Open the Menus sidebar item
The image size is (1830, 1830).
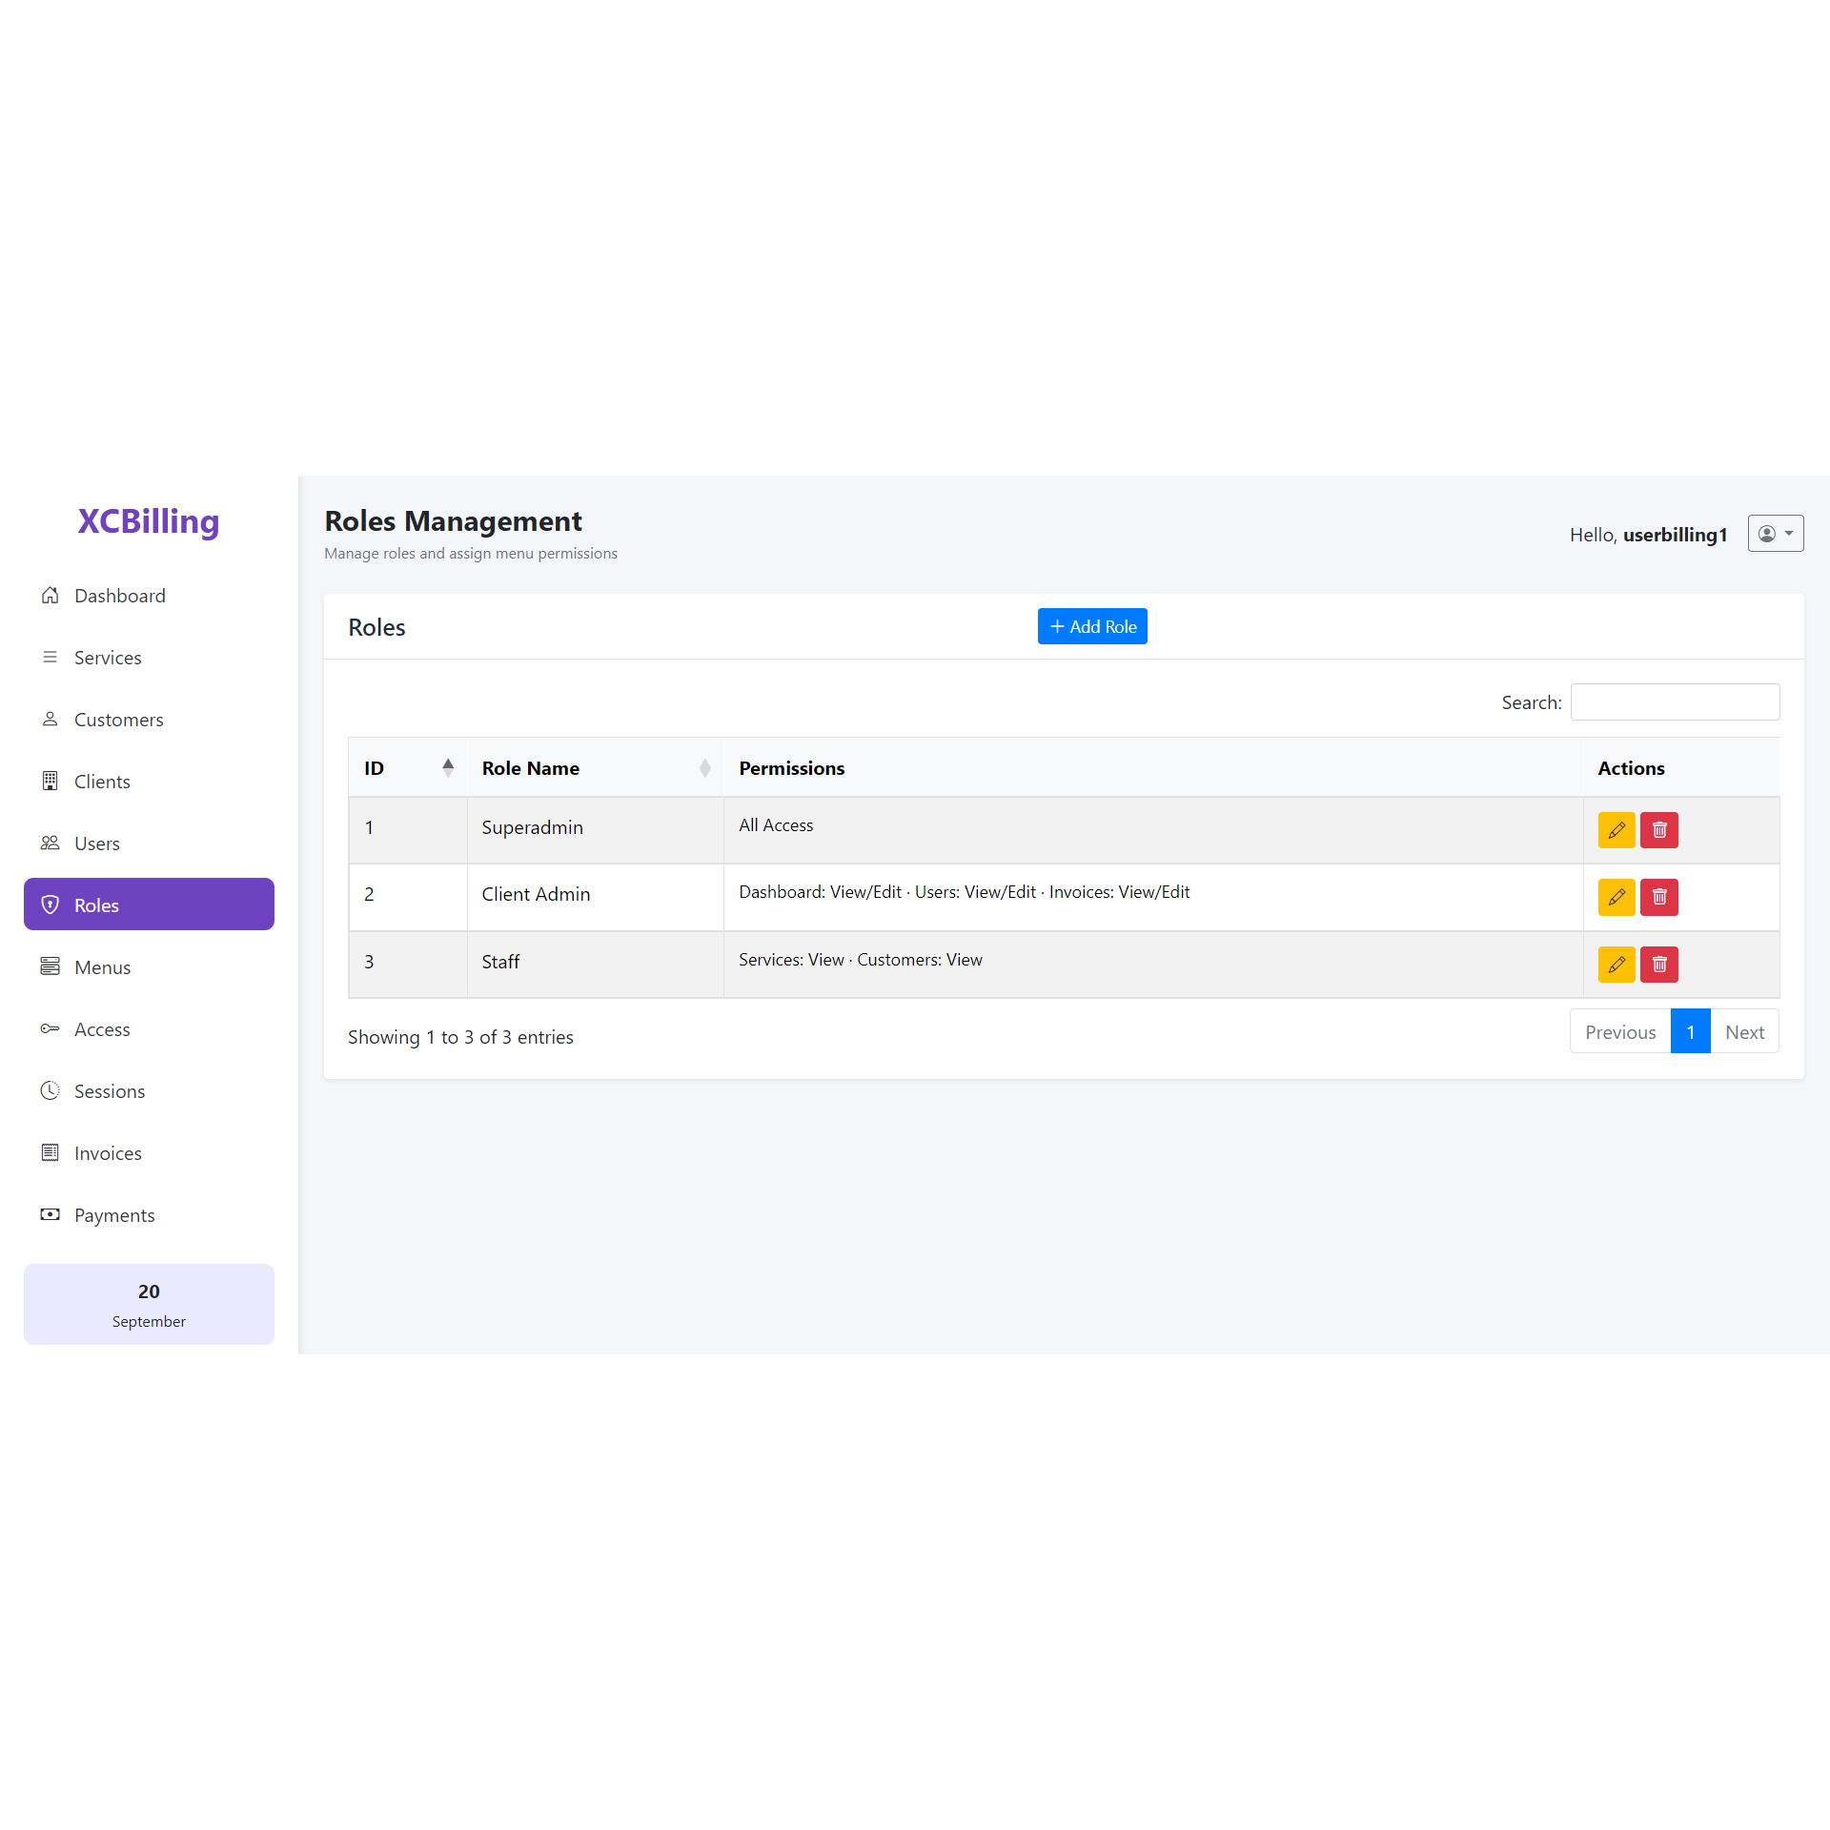pyautogui.click(x=102, y=967)
